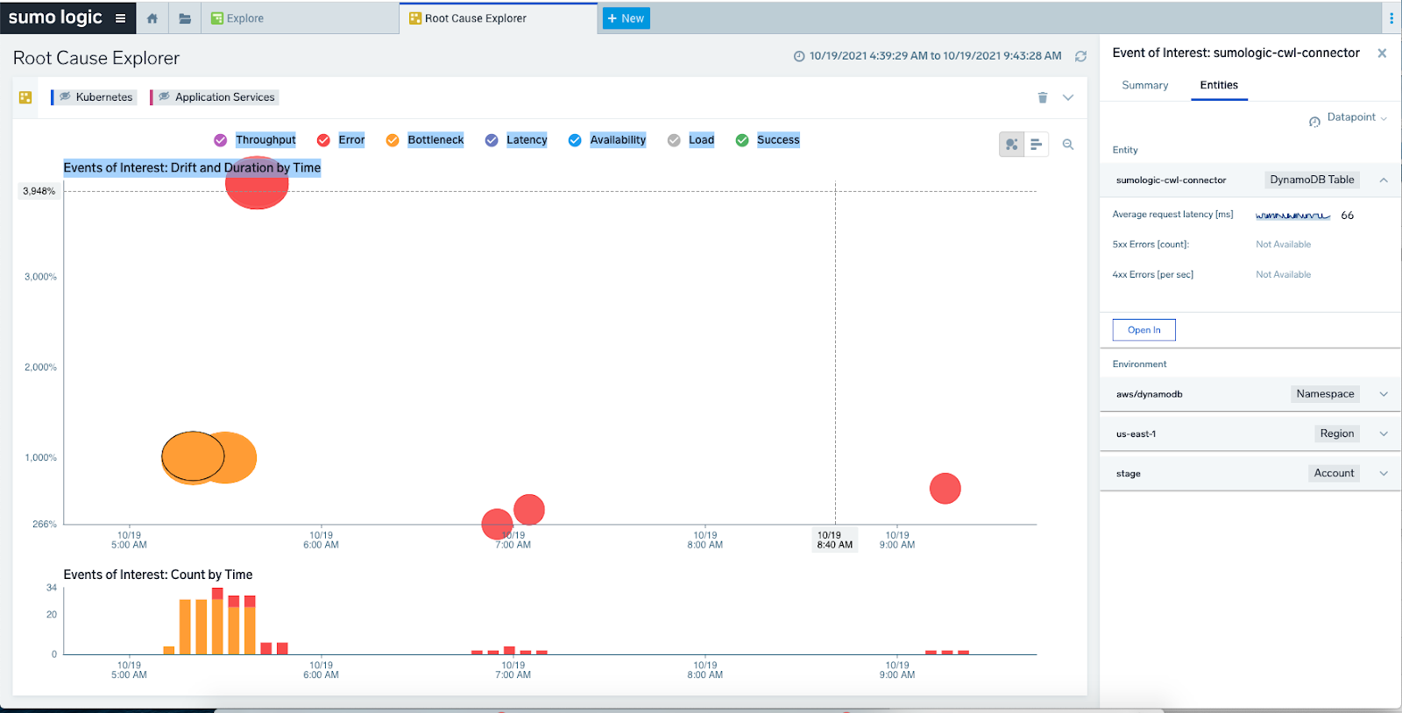
Task: Switch to the Explore tab
Action: 300,18
